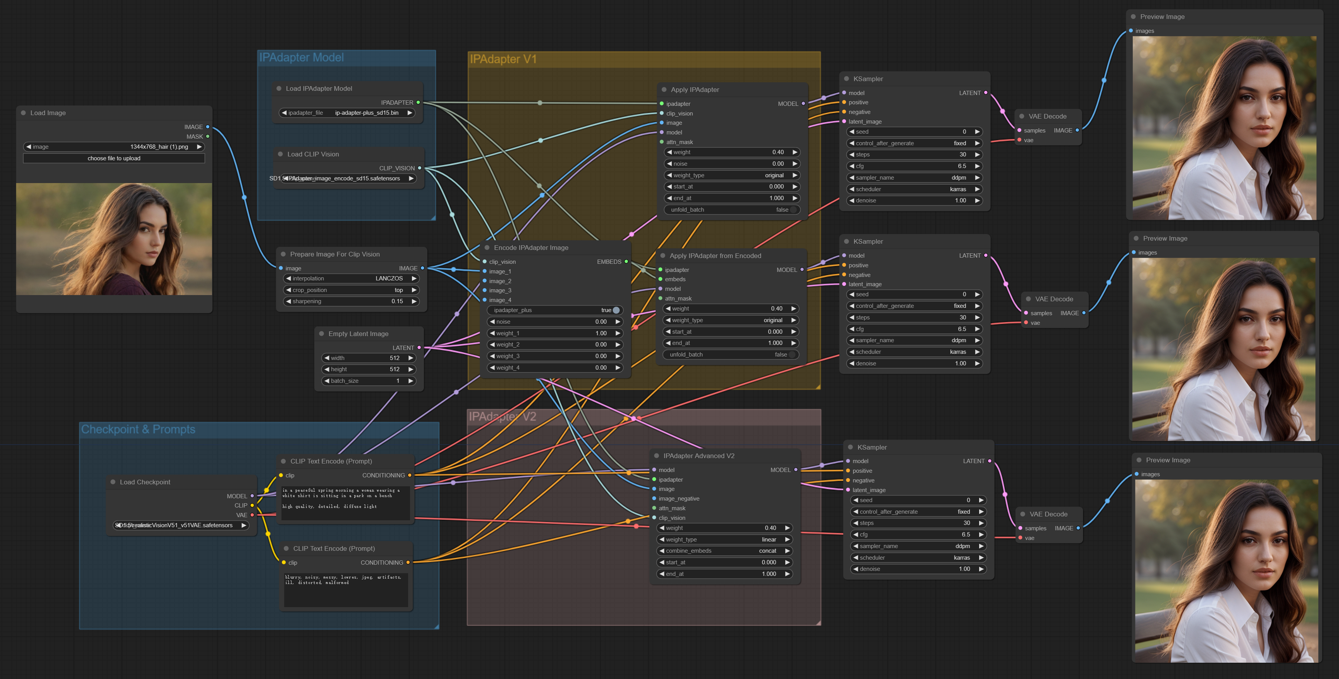
Task: Toggle unfold_batch in Apply IPAdapter from Encoded
Action: pyautogui.click(x=792, y=355)
